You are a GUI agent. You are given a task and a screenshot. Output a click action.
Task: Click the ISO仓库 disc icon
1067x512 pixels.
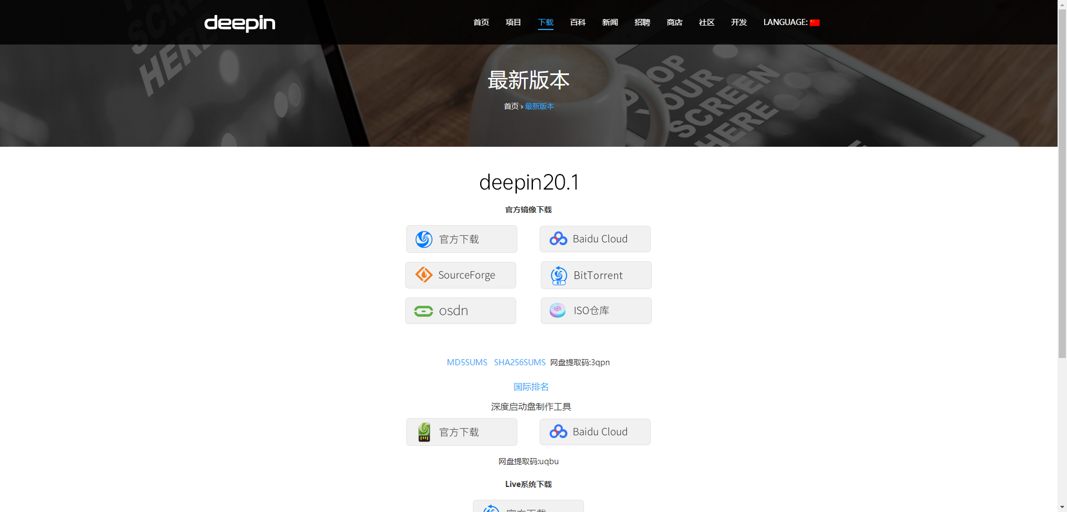click(557, 310)
